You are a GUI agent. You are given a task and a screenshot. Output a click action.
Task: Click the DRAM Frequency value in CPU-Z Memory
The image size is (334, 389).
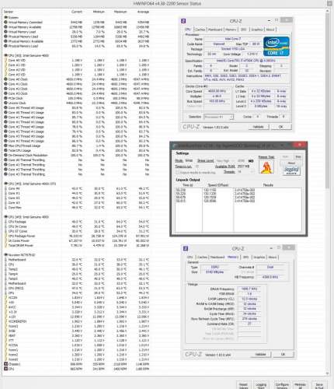[249, 289]
